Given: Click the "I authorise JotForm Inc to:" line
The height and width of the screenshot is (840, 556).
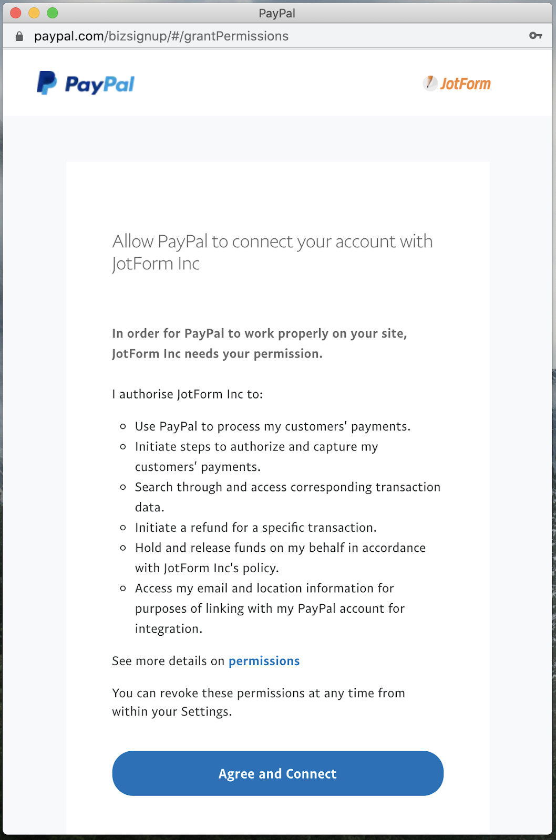Looking at the screenshot, I should (x=188, y=394).
